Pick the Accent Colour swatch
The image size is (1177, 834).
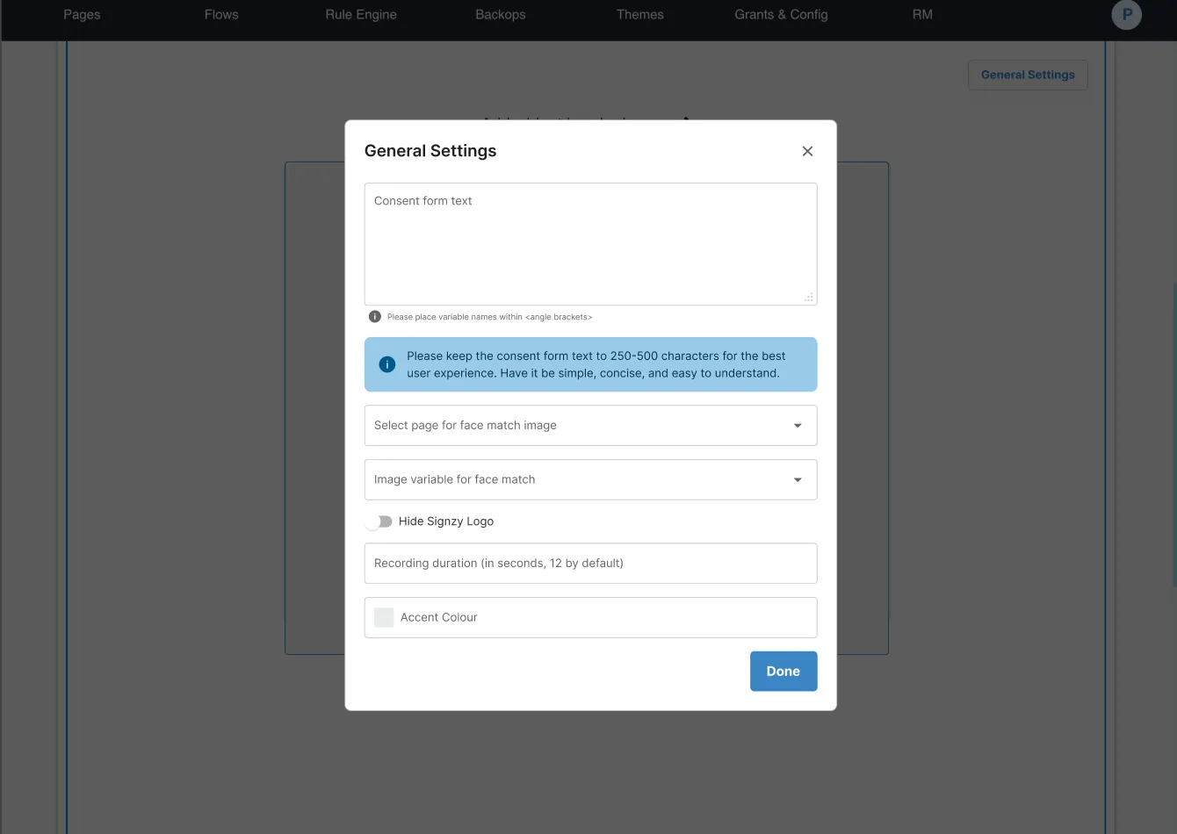384,617
